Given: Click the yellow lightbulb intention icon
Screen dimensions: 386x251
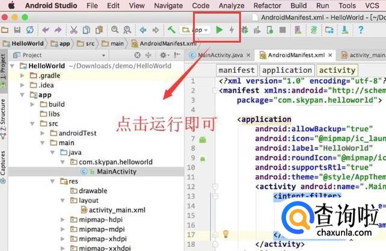Looking at the screenshot, I should [225, 234].
